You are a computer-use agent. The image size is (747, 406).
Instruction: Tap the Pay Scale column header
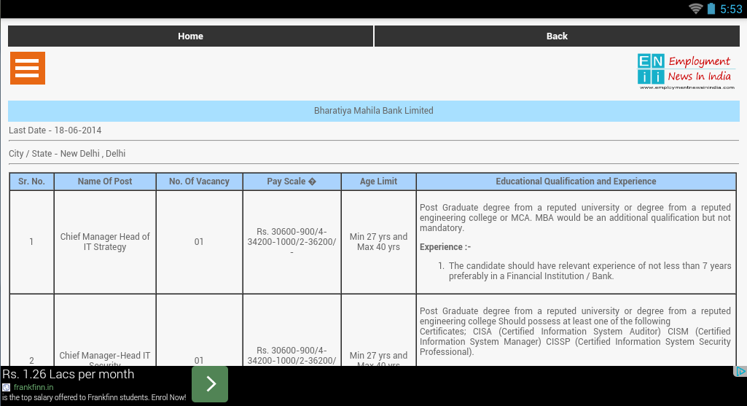pos(292,181)
